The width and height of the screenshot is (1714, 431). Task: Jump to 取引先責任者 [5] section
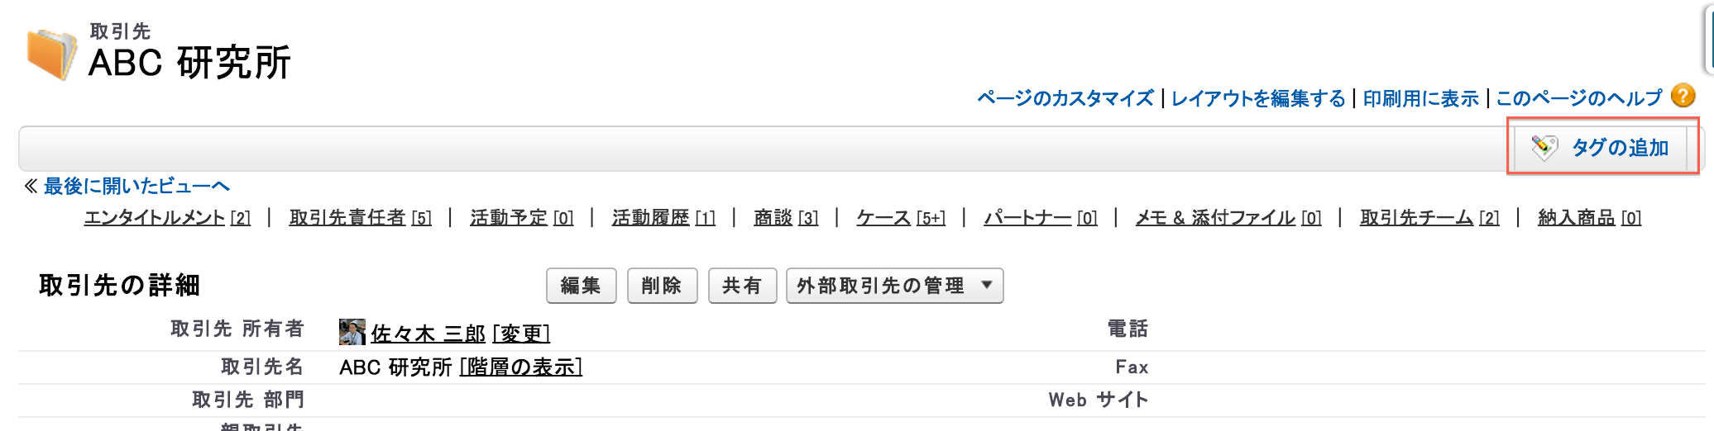361,217
